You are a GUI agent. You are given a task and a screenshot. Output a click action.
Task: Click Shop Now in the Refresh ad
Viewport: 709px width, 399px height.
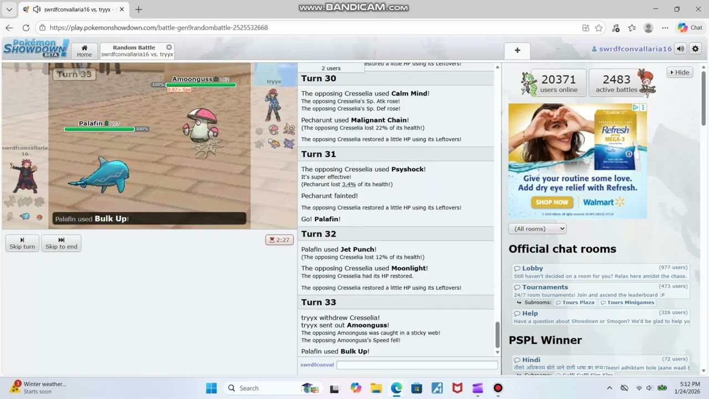[x=552, y=202]
